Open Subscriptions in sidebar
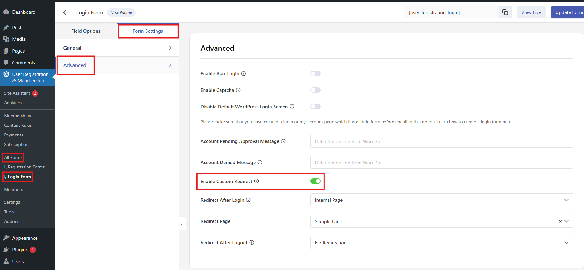This screenshot has height=270, width=584. 17,144
